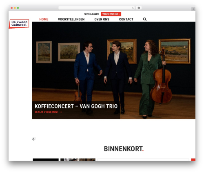Viewport: 204px width, 173px height.
Task: Click the yellow minimize window button
Action: point(15,8)
